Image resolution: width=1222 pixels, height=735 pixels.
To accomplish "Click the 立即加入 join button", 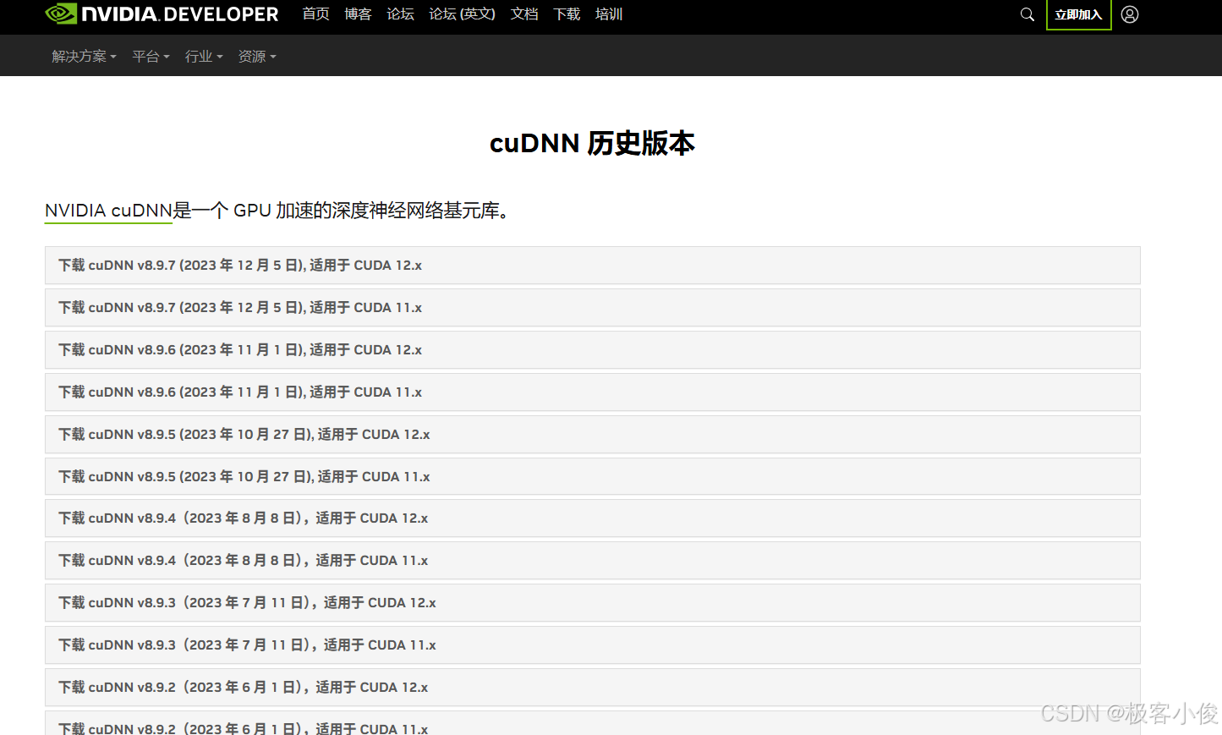I will point(1078,14).
